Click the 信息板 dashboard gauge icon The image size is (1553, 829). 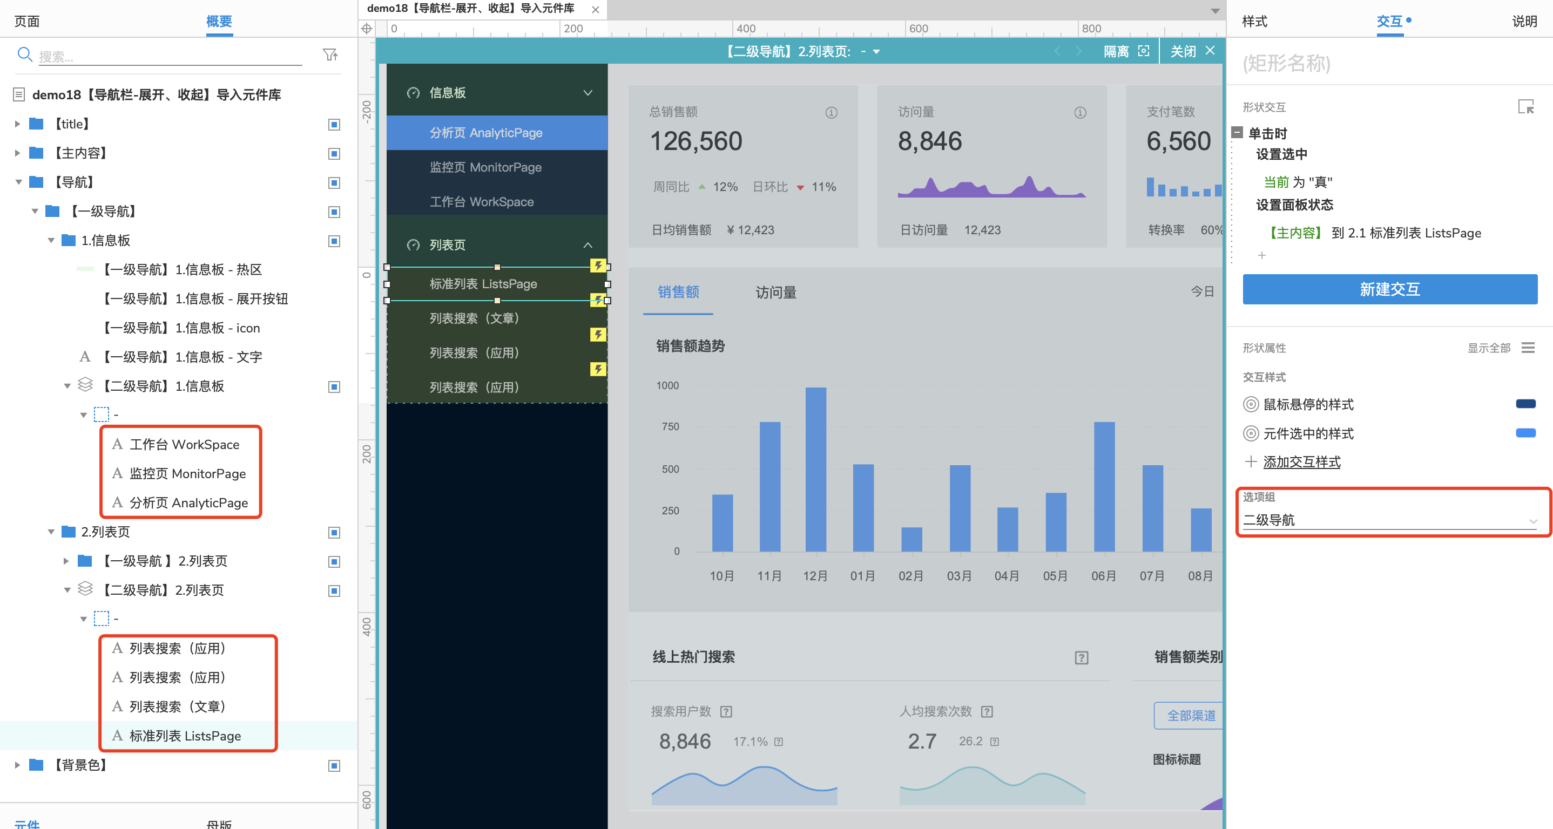click(x=413, y=93)
